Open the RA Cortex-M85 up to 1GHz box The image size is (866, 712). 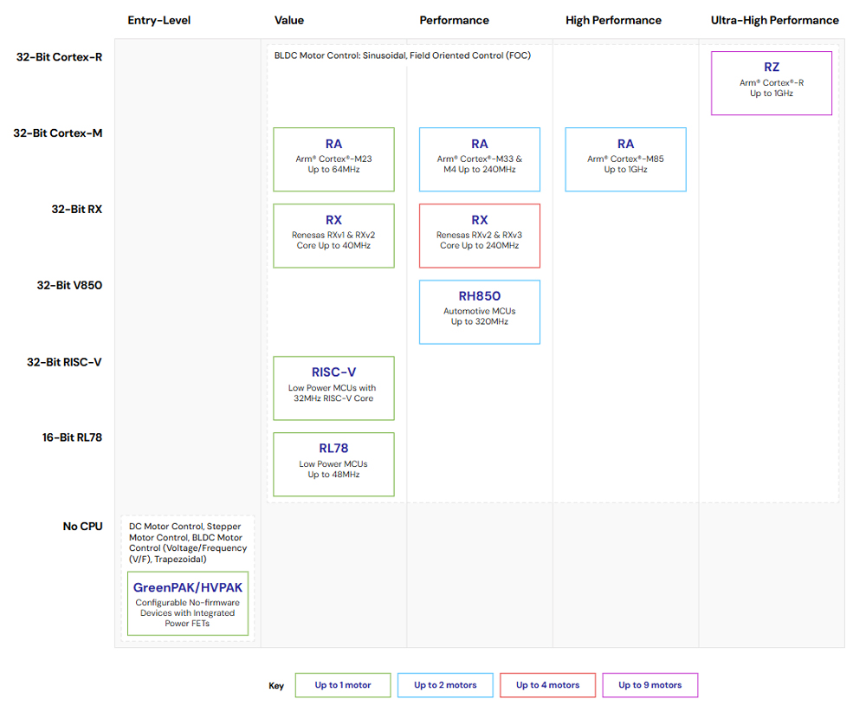(x=625, y=159)
